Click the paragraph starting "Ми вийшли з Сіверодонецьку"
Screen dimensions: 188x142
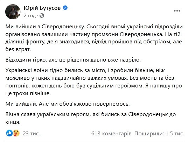point(94,38)
